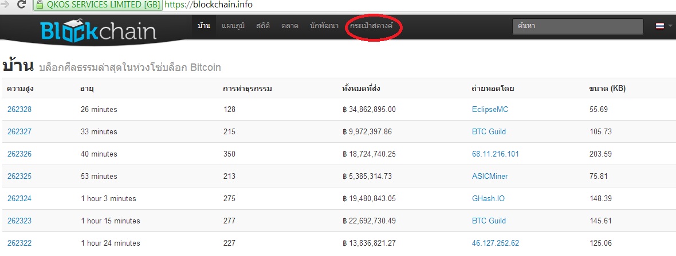This screenshot has width=676, height=256.
Task: Focus the ค้นหา search field
Action: (577, 26)
